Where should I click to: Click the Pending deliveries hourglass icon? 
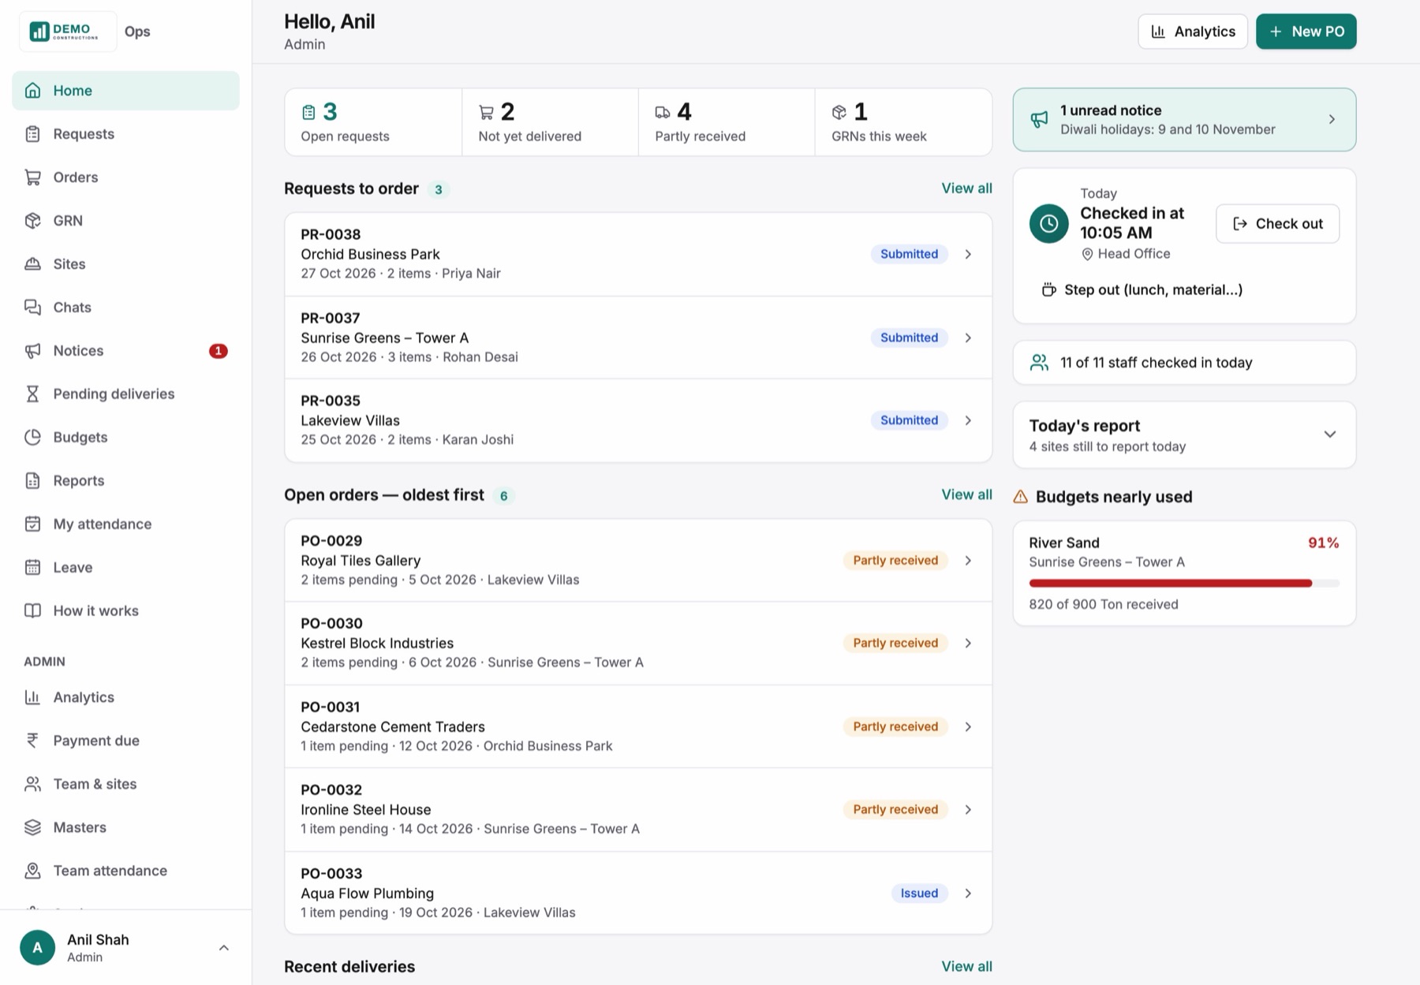point(32,394)
